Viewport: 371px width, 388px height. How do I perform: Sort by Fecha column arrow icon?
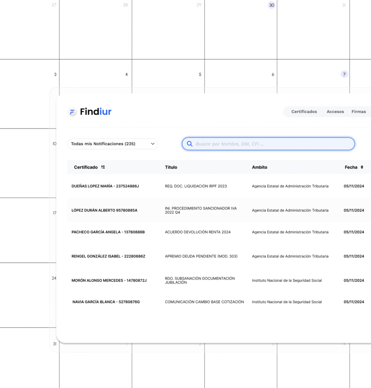tap(362, 167)
